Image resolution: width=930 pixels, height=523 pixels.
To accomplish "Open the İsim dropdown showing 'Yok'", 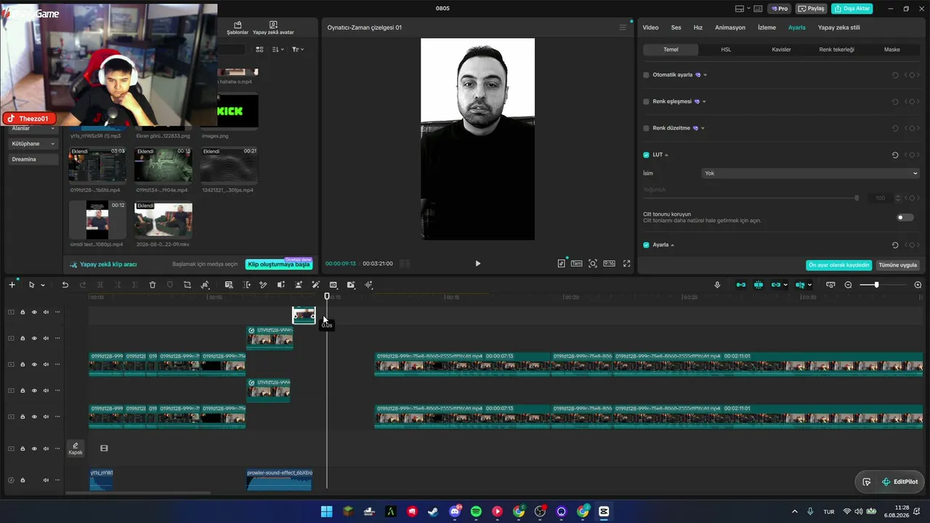I will pos(810,174).
